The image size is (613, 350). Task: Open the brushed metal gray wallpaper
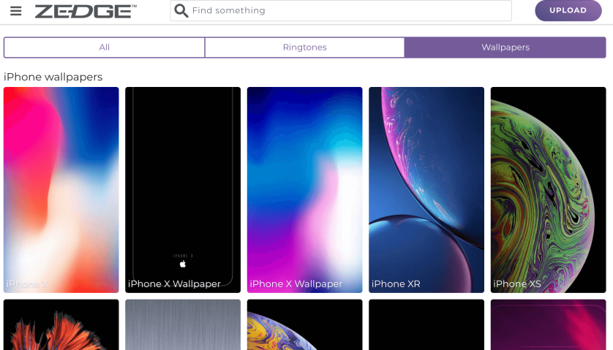(183, 324)
